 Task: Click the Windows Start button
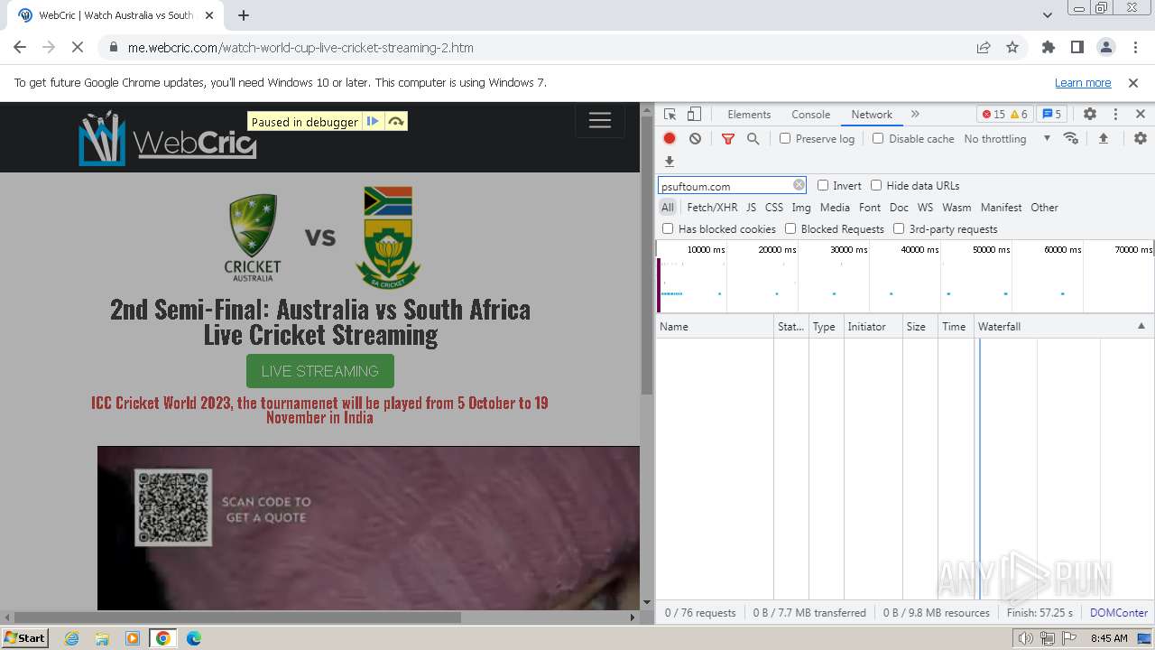point(25,637)
